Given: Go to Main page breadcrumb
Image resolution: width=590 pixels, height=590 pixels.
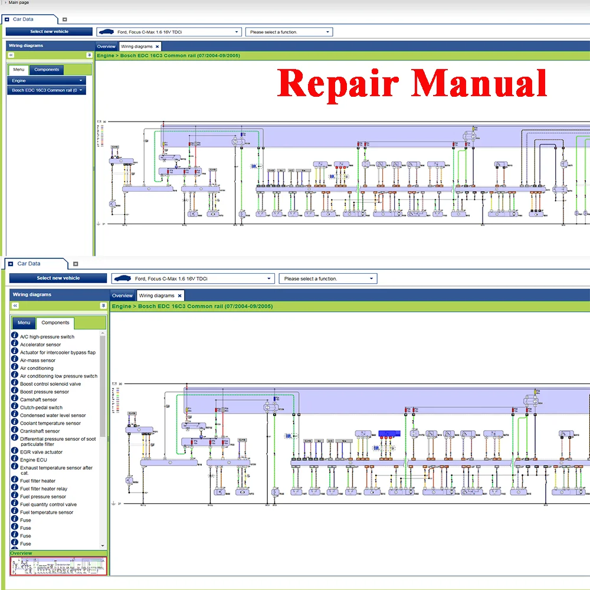Looking at the screenshot, I should coord(18,3).
